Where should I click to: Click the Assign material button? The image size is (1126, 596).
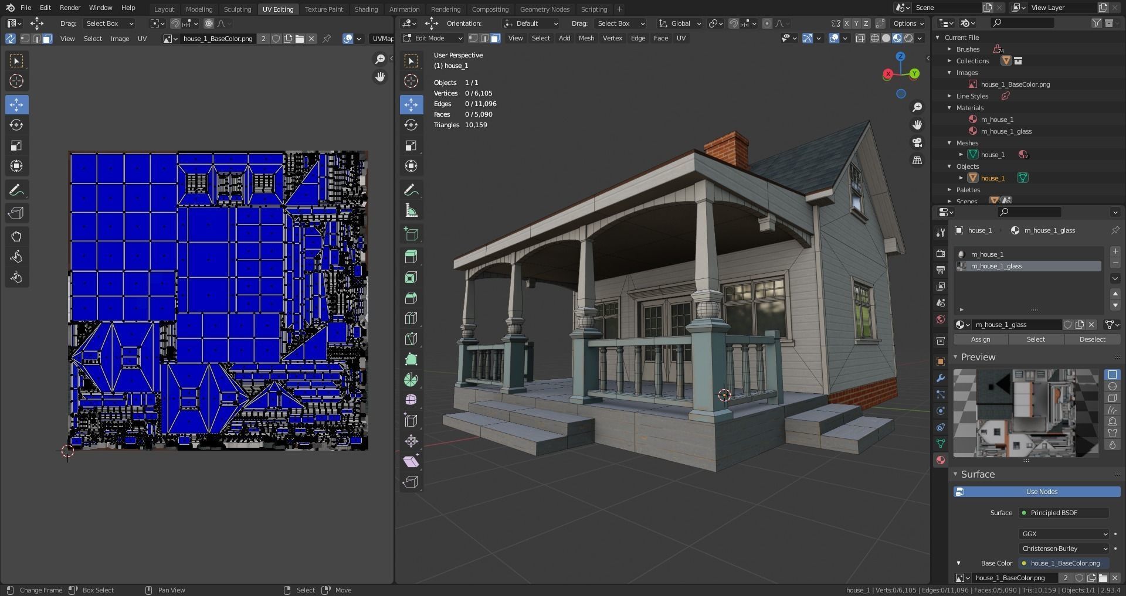pyautogui.click(x=981, y=339)
